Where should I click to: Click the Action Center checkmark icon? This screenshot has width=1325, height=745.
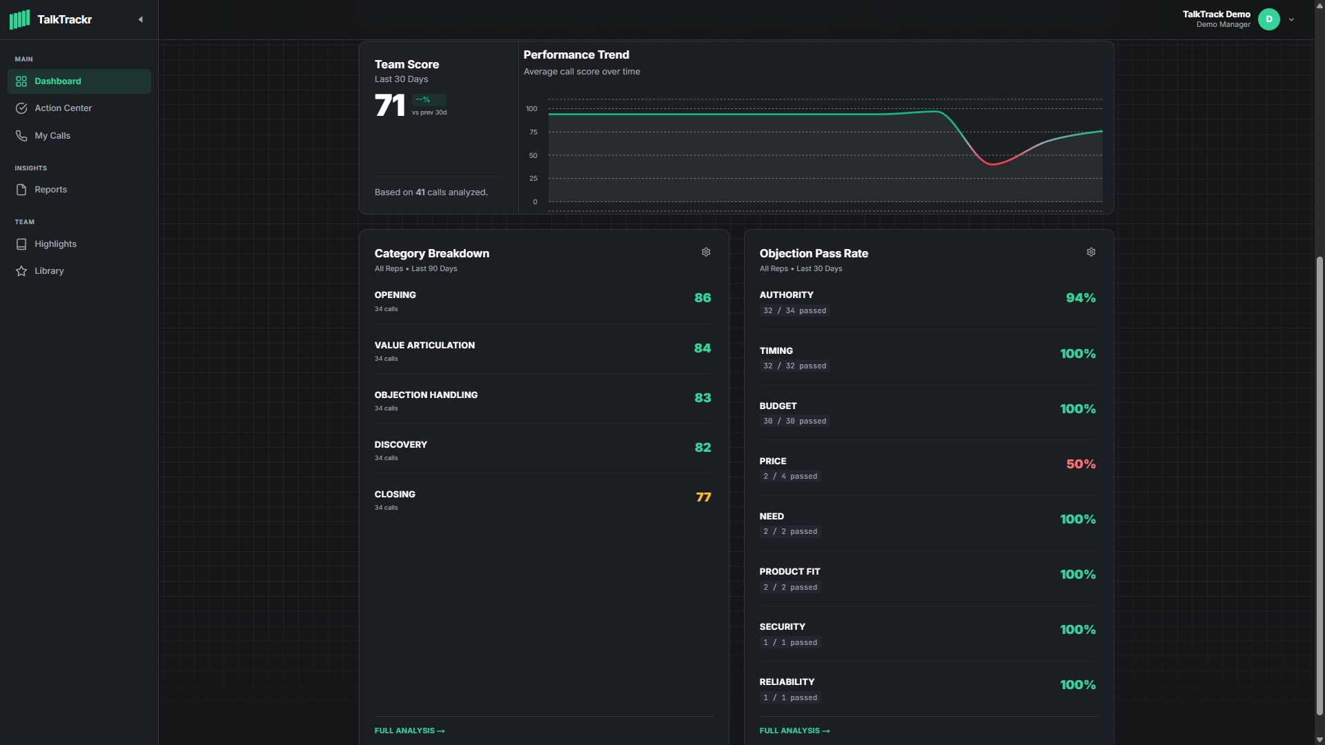pos(21,108)
